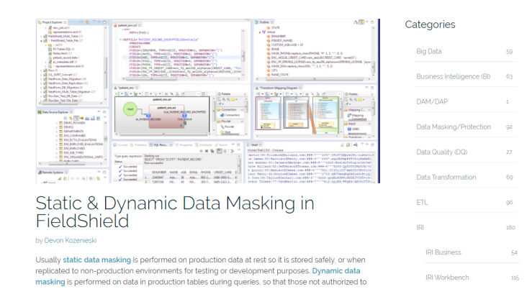Follow the 'Dynamic data masking' inline link
The width and height of the screenshot is (527, 289).
tap(197, 276)
